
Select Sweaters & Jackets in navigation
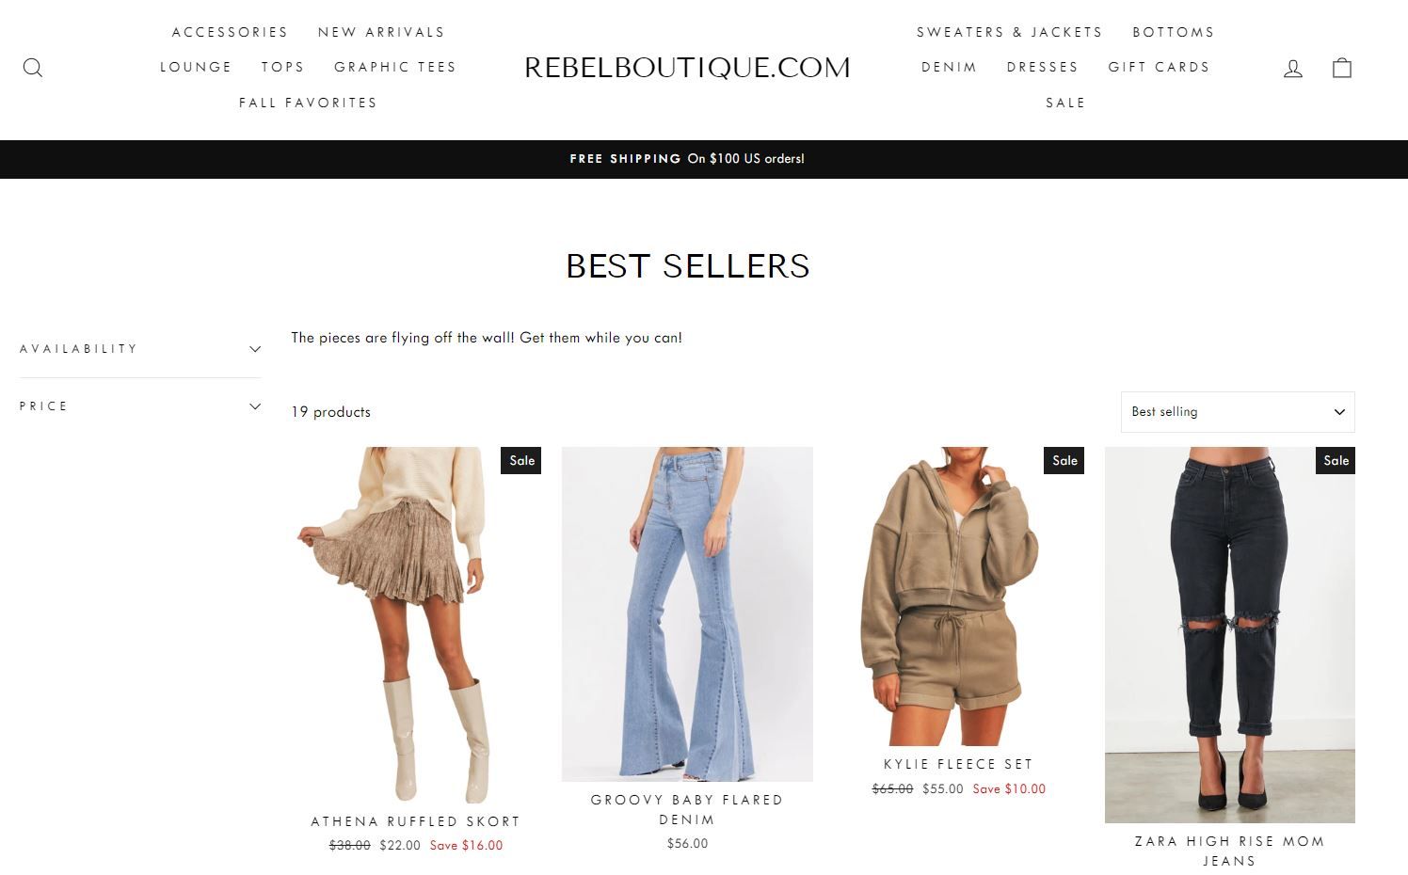point(1010,32)
